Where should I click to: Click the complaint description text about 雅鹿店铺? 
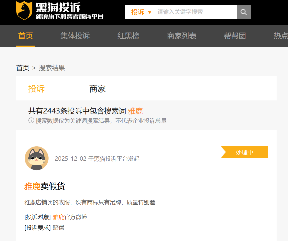click(89, 202)
